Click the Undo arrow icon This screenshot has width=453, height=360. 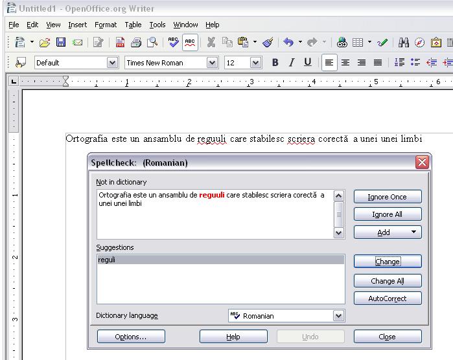[288, 42]
